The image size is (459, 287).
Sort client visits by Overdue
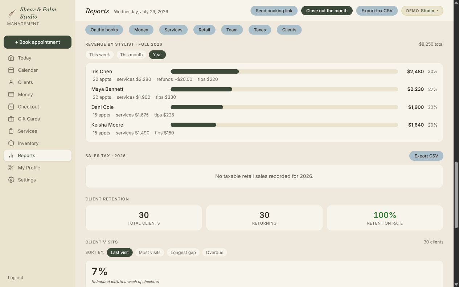(214, 253)
